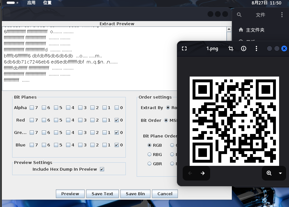The image size is (289, 207).
Task: Select Extract By Row option
Action: [168, 107]
